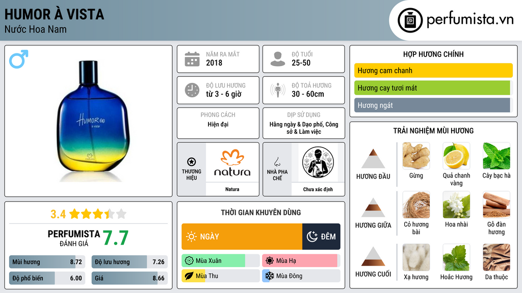Click the star rating row beside 3.4
The image size is (522, 293).
pos(98,214)
